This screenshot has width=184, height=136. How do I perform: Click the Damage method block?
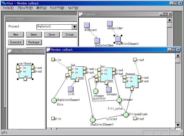coord(132,82)
